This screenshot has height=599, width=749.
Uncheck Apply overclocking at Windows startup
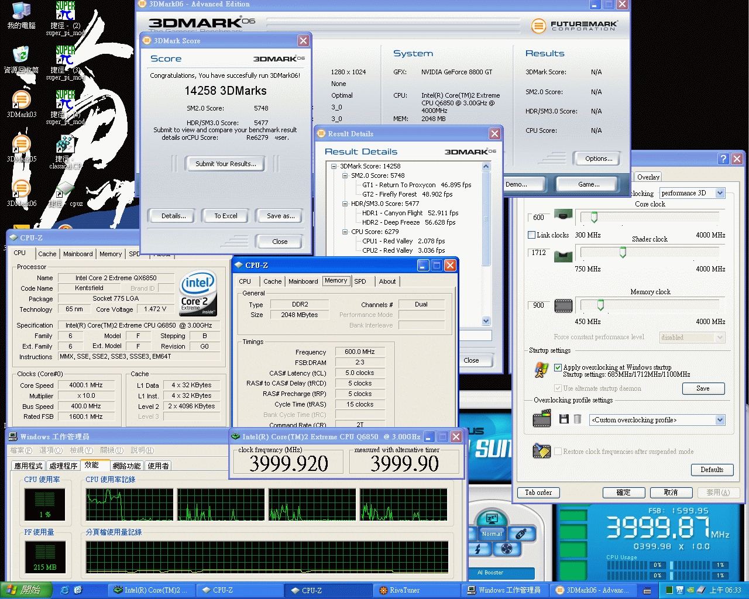point(558,367)
